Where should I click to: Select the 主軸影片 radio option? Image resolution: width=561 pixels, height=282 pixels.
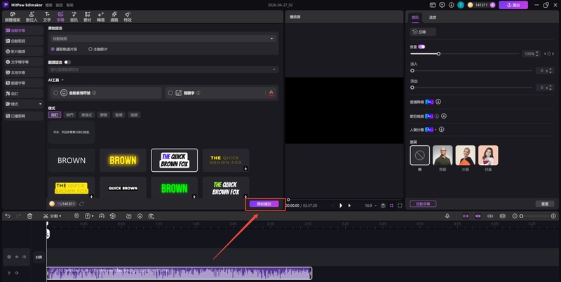tap(90, 49)
